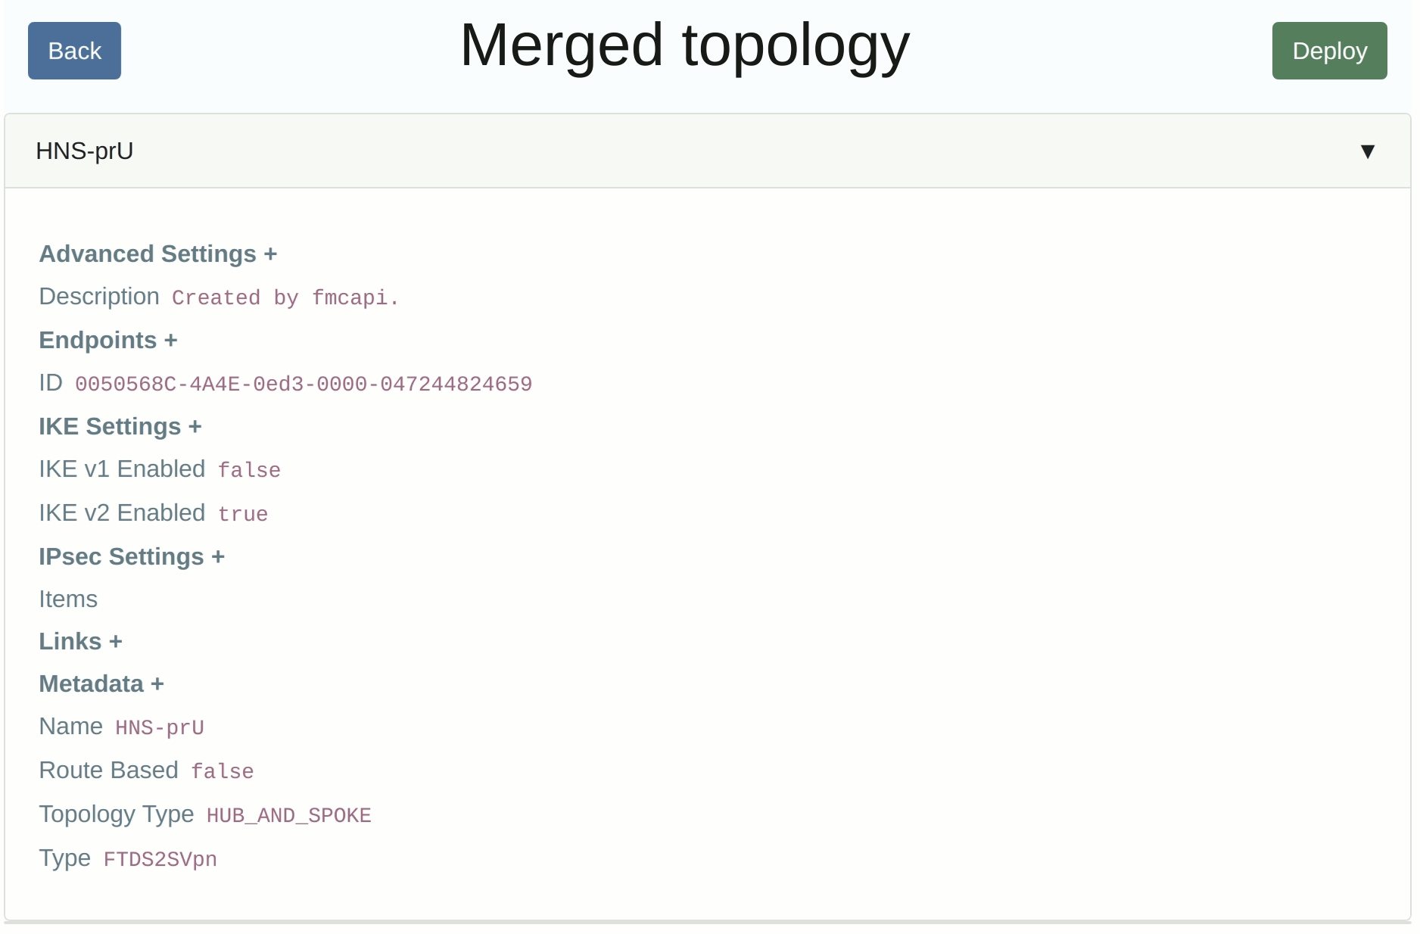Screen dimensions: 1420x934
Task: Select the IKE v2 Enabled true value
Action: (243, 513)
